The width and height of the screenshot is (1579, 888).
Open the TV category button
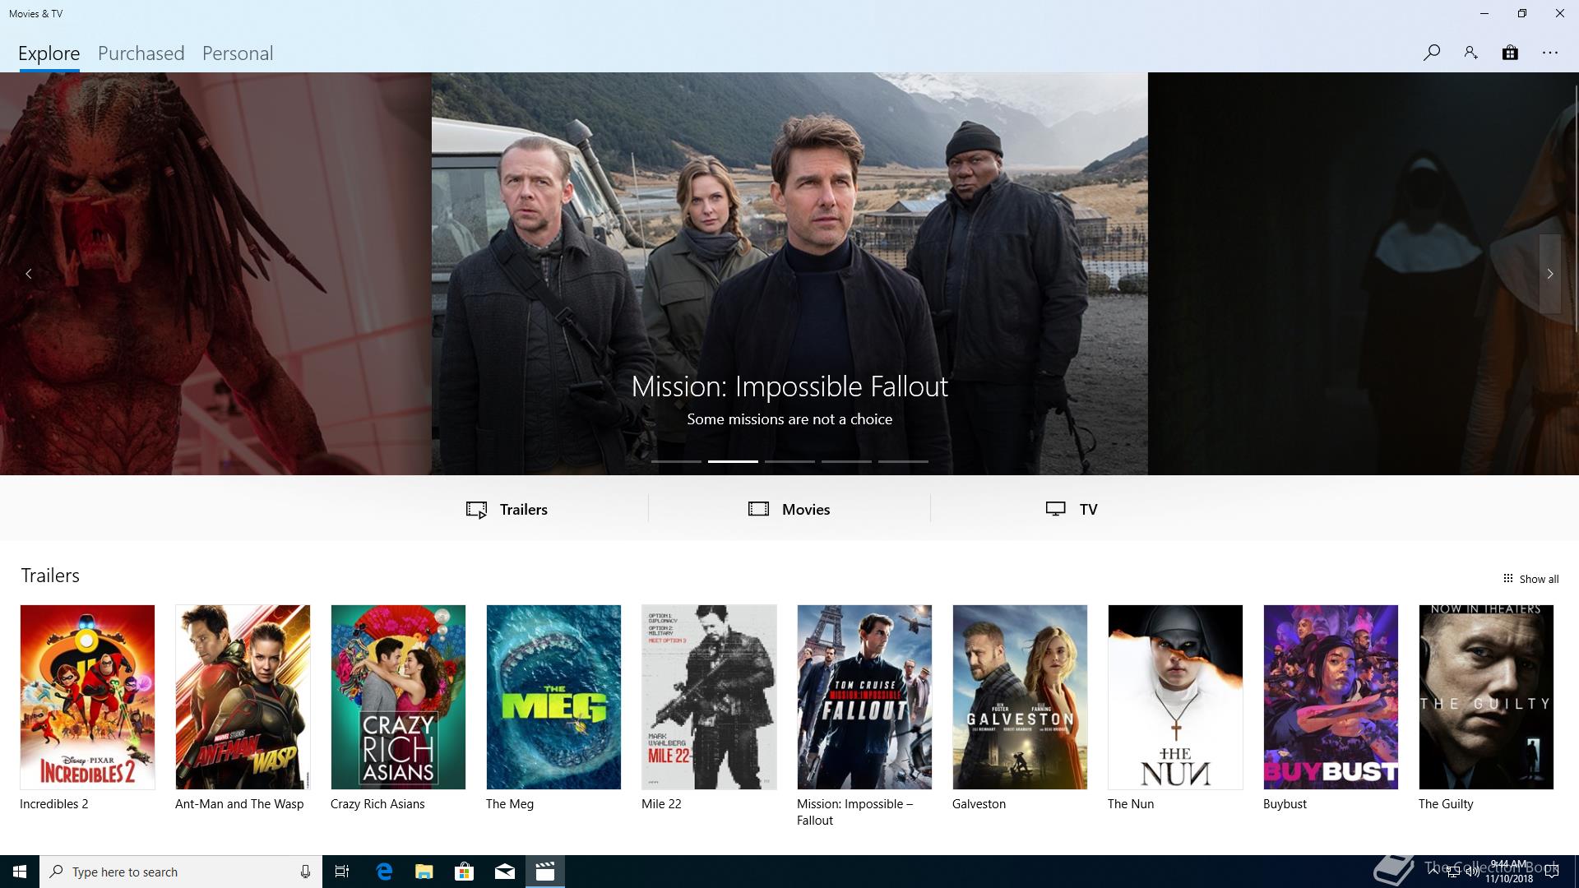tap(1072, 509)
